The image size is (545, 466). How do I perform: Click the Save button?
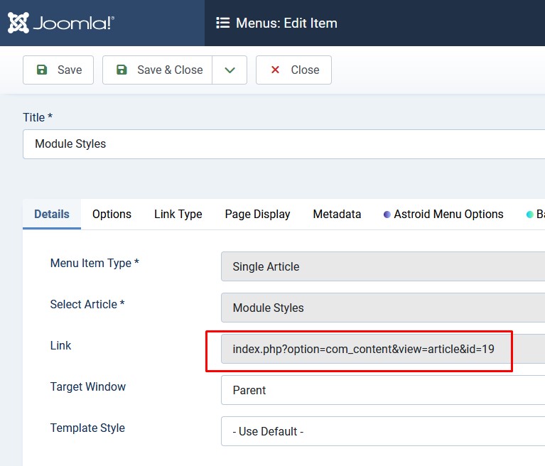pos(58,70)
